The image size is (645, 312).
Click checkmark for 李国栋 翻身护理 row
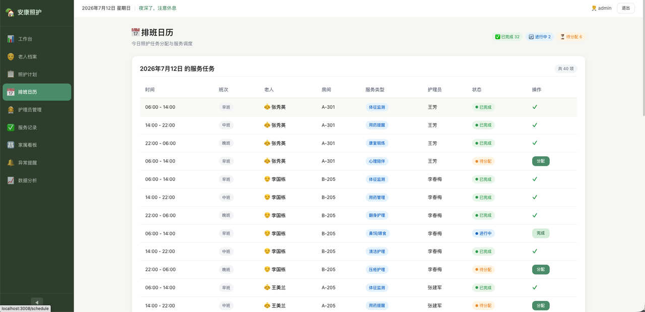click(x=535, y=215)
